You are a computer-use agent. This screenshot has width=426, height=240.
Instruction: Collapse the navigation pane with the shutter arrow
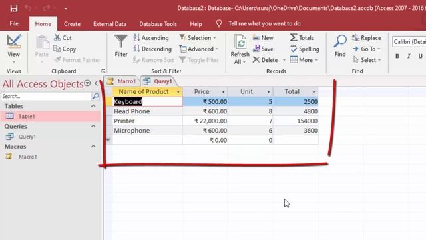coord(96,83)
